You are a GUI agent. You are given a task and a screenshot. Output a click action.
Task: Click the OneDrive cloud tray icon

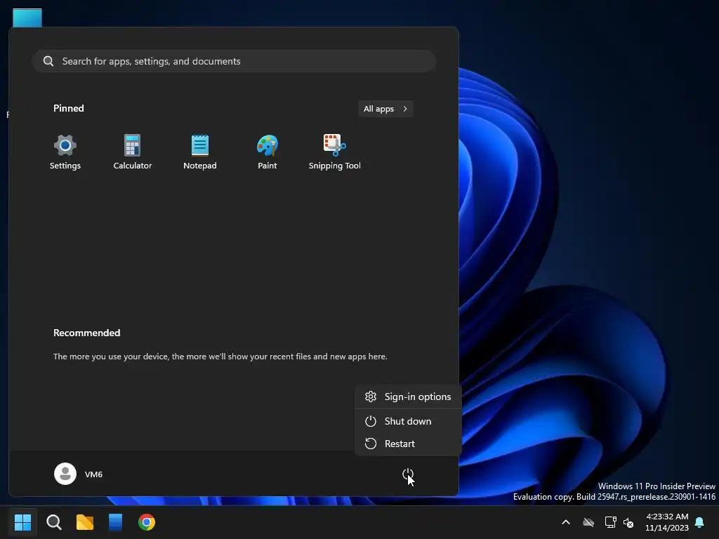tap(588, 522)
